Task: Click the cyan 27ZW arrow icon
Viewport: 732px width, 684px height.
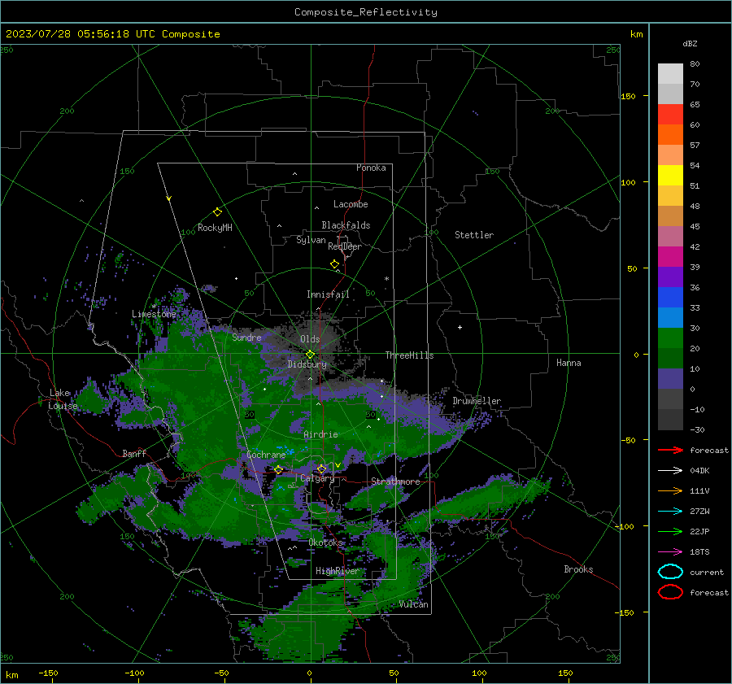Action: pyautogui.click(x=670, y=512)
